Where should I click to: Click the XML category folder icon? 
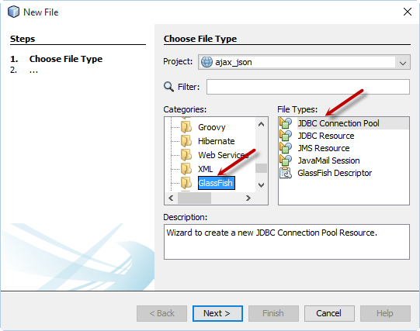186,169
